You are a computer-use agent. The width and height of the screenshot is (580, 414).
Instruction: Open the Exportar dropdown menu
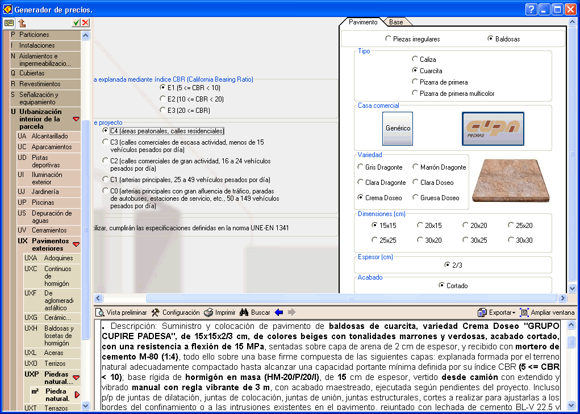pyautogui.click(x=496, y=312)
